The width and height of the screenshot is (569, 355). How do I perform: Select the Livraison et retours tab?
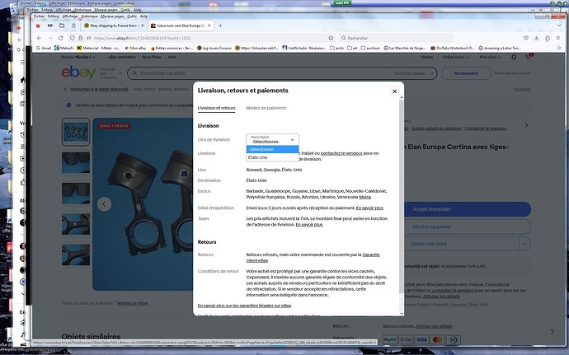point(217,108)
